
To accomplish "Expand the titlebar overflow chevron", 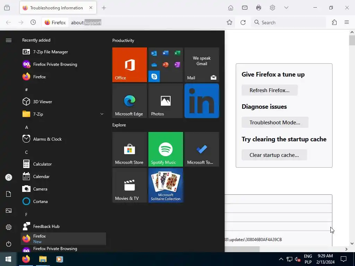I will (x=286, y=8).
